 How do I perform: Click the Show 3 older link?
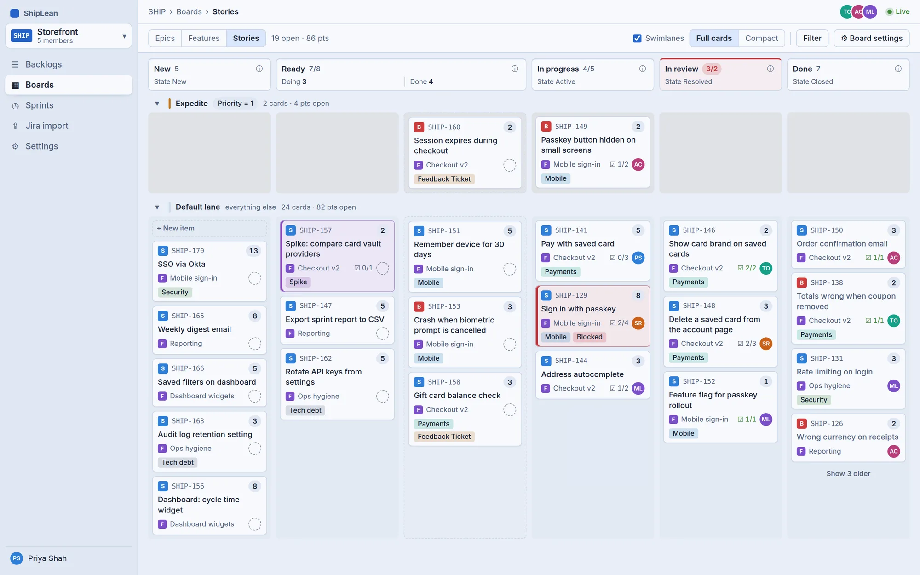(x=848, y=474)
